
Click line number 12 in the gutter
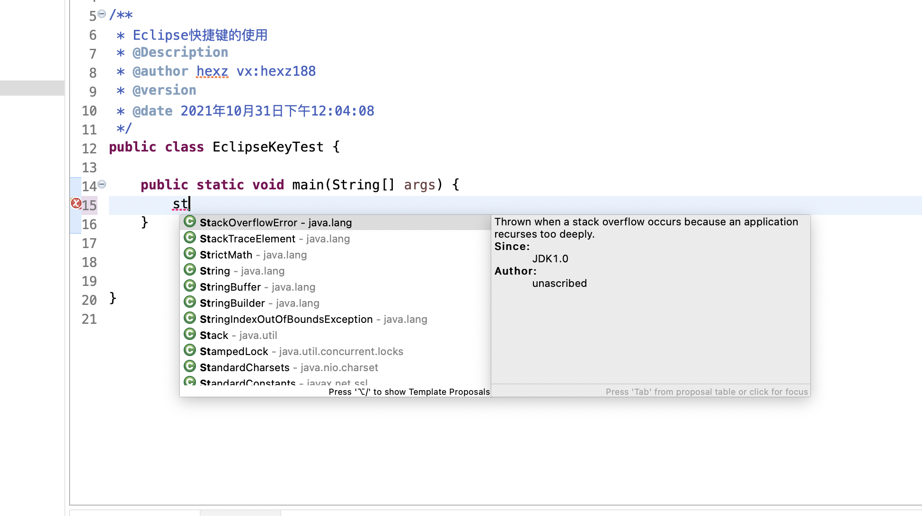coord(89,149)
